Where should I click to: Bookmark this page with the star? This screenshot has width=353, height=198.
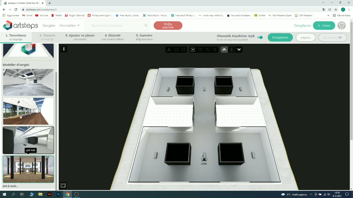point(336,9)
